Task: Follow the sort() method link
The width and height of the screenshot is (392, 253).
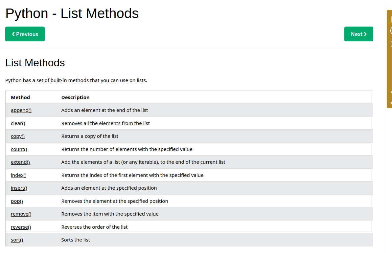Action: [17, 240]
